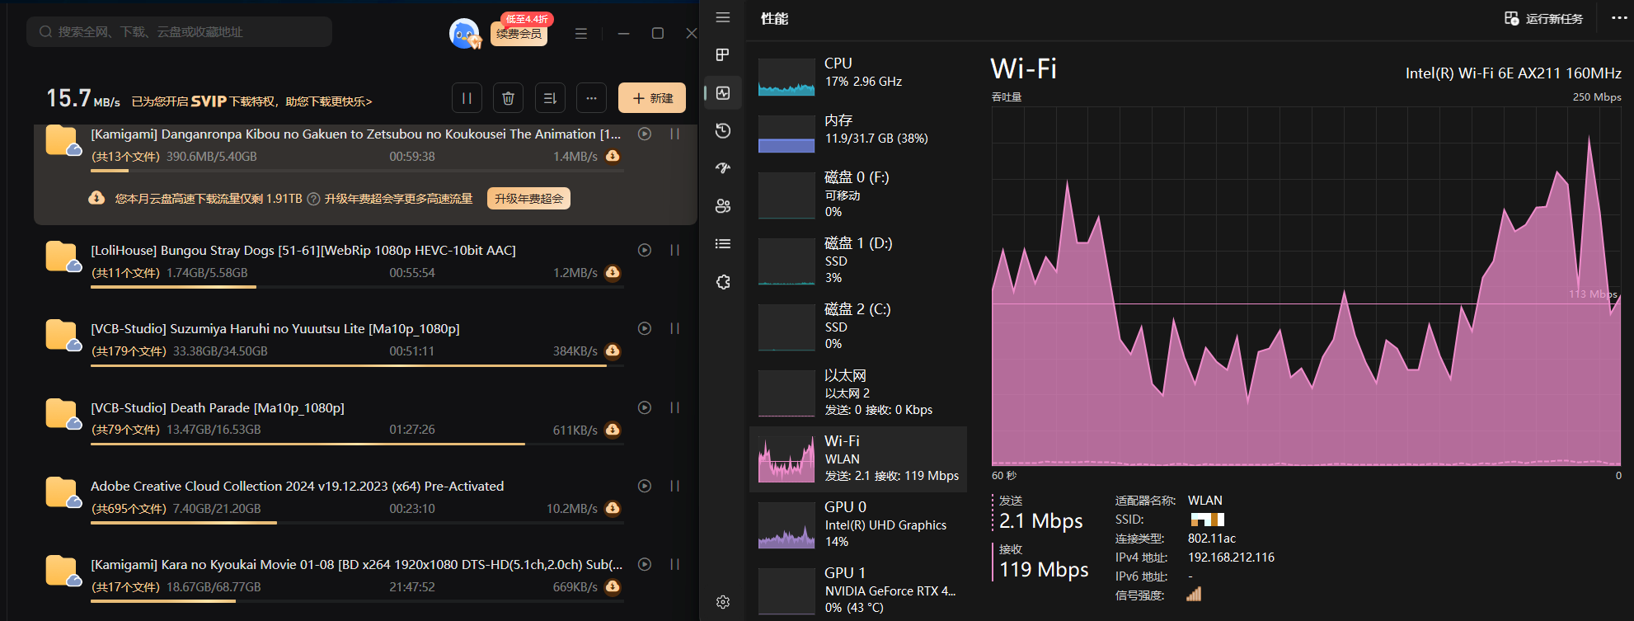Image resolution: width=1634 pixels, height=621 pixels.
Task: Click the 新建 new download button
Action: click(x=652, y=98)
